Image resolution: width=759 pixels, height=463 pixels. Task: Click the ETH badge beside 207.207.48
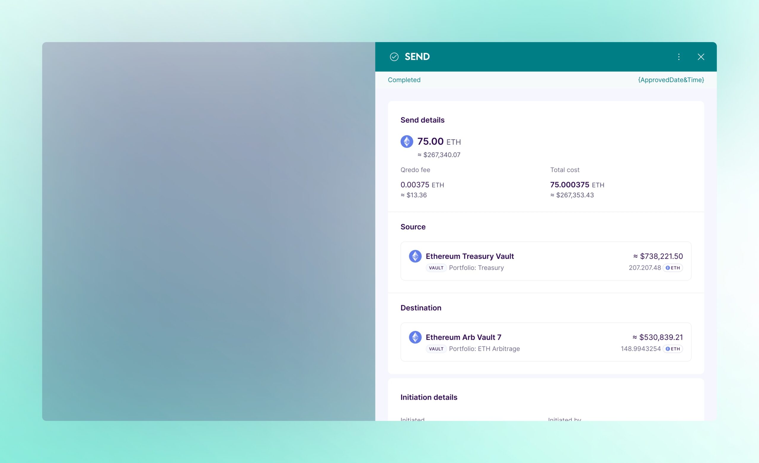673,268
